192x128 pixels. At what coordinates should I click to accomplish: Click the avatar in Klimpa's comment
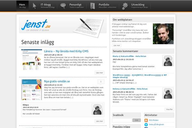click(97, 109)
